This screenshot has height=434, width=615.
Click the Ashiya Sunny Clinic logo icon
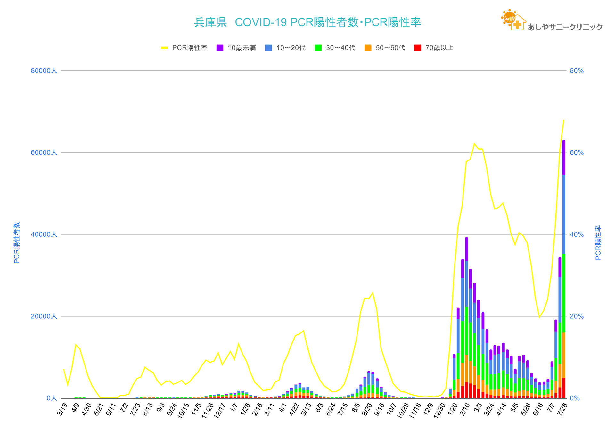point(513,20)
